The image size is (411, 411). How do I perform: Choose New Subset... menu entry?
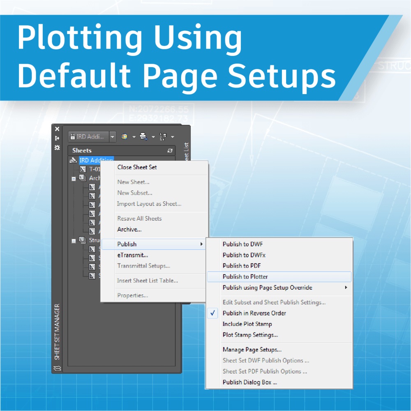[x=135, y=193]
